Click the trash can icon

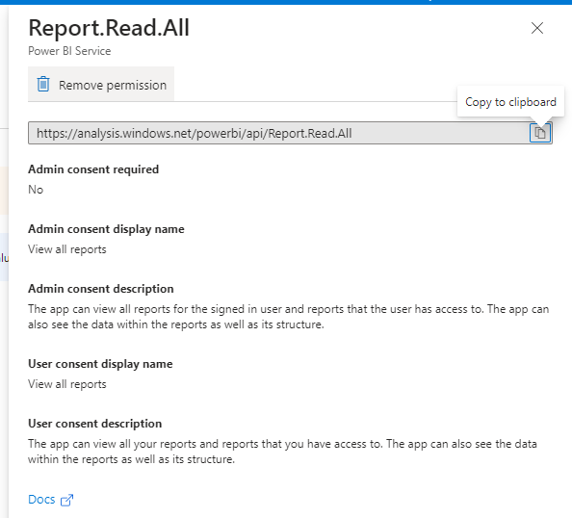pos(43,85)
